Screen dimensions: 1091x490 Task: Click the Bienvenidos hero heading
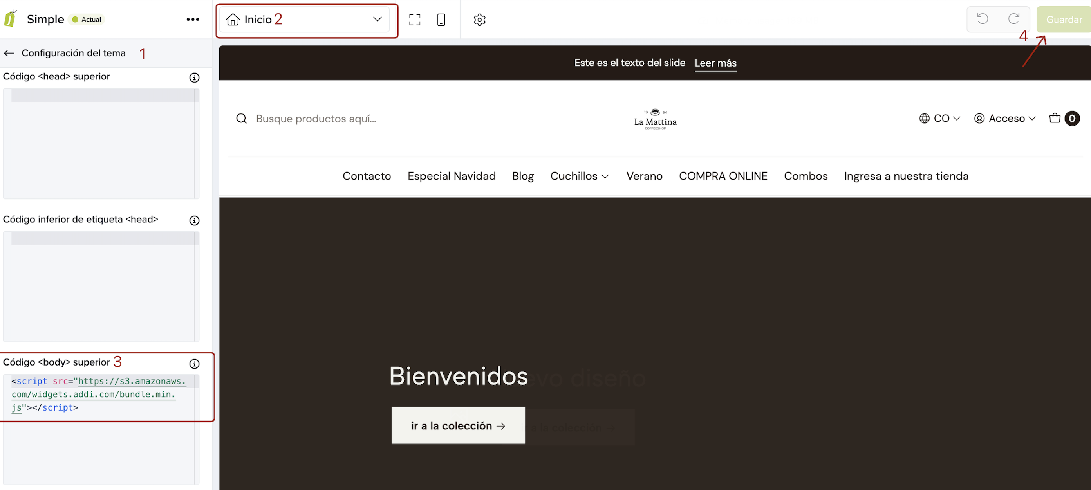point(458,376)
